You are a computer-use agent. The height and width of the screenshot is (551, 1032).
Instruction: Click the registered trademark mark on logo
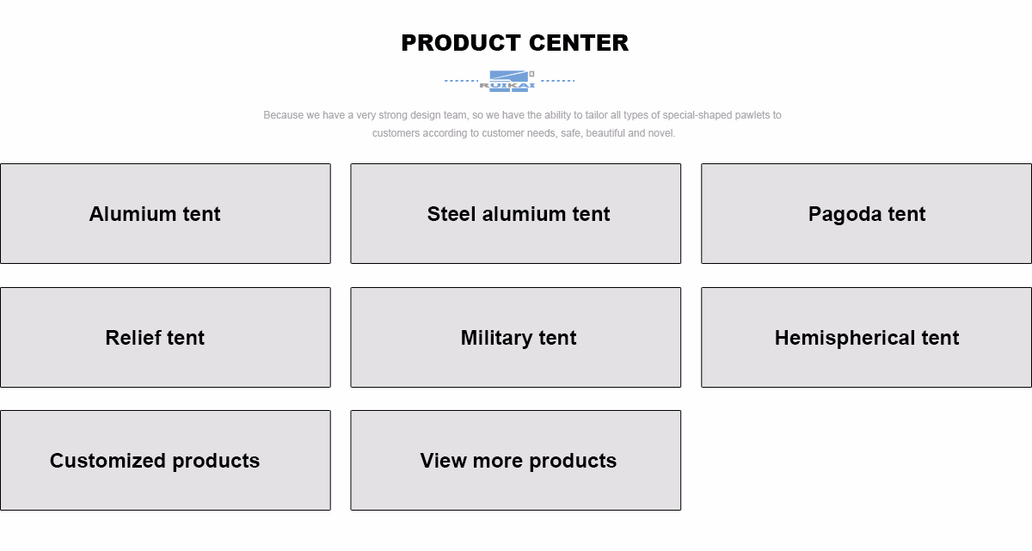[x=531, y=74]
